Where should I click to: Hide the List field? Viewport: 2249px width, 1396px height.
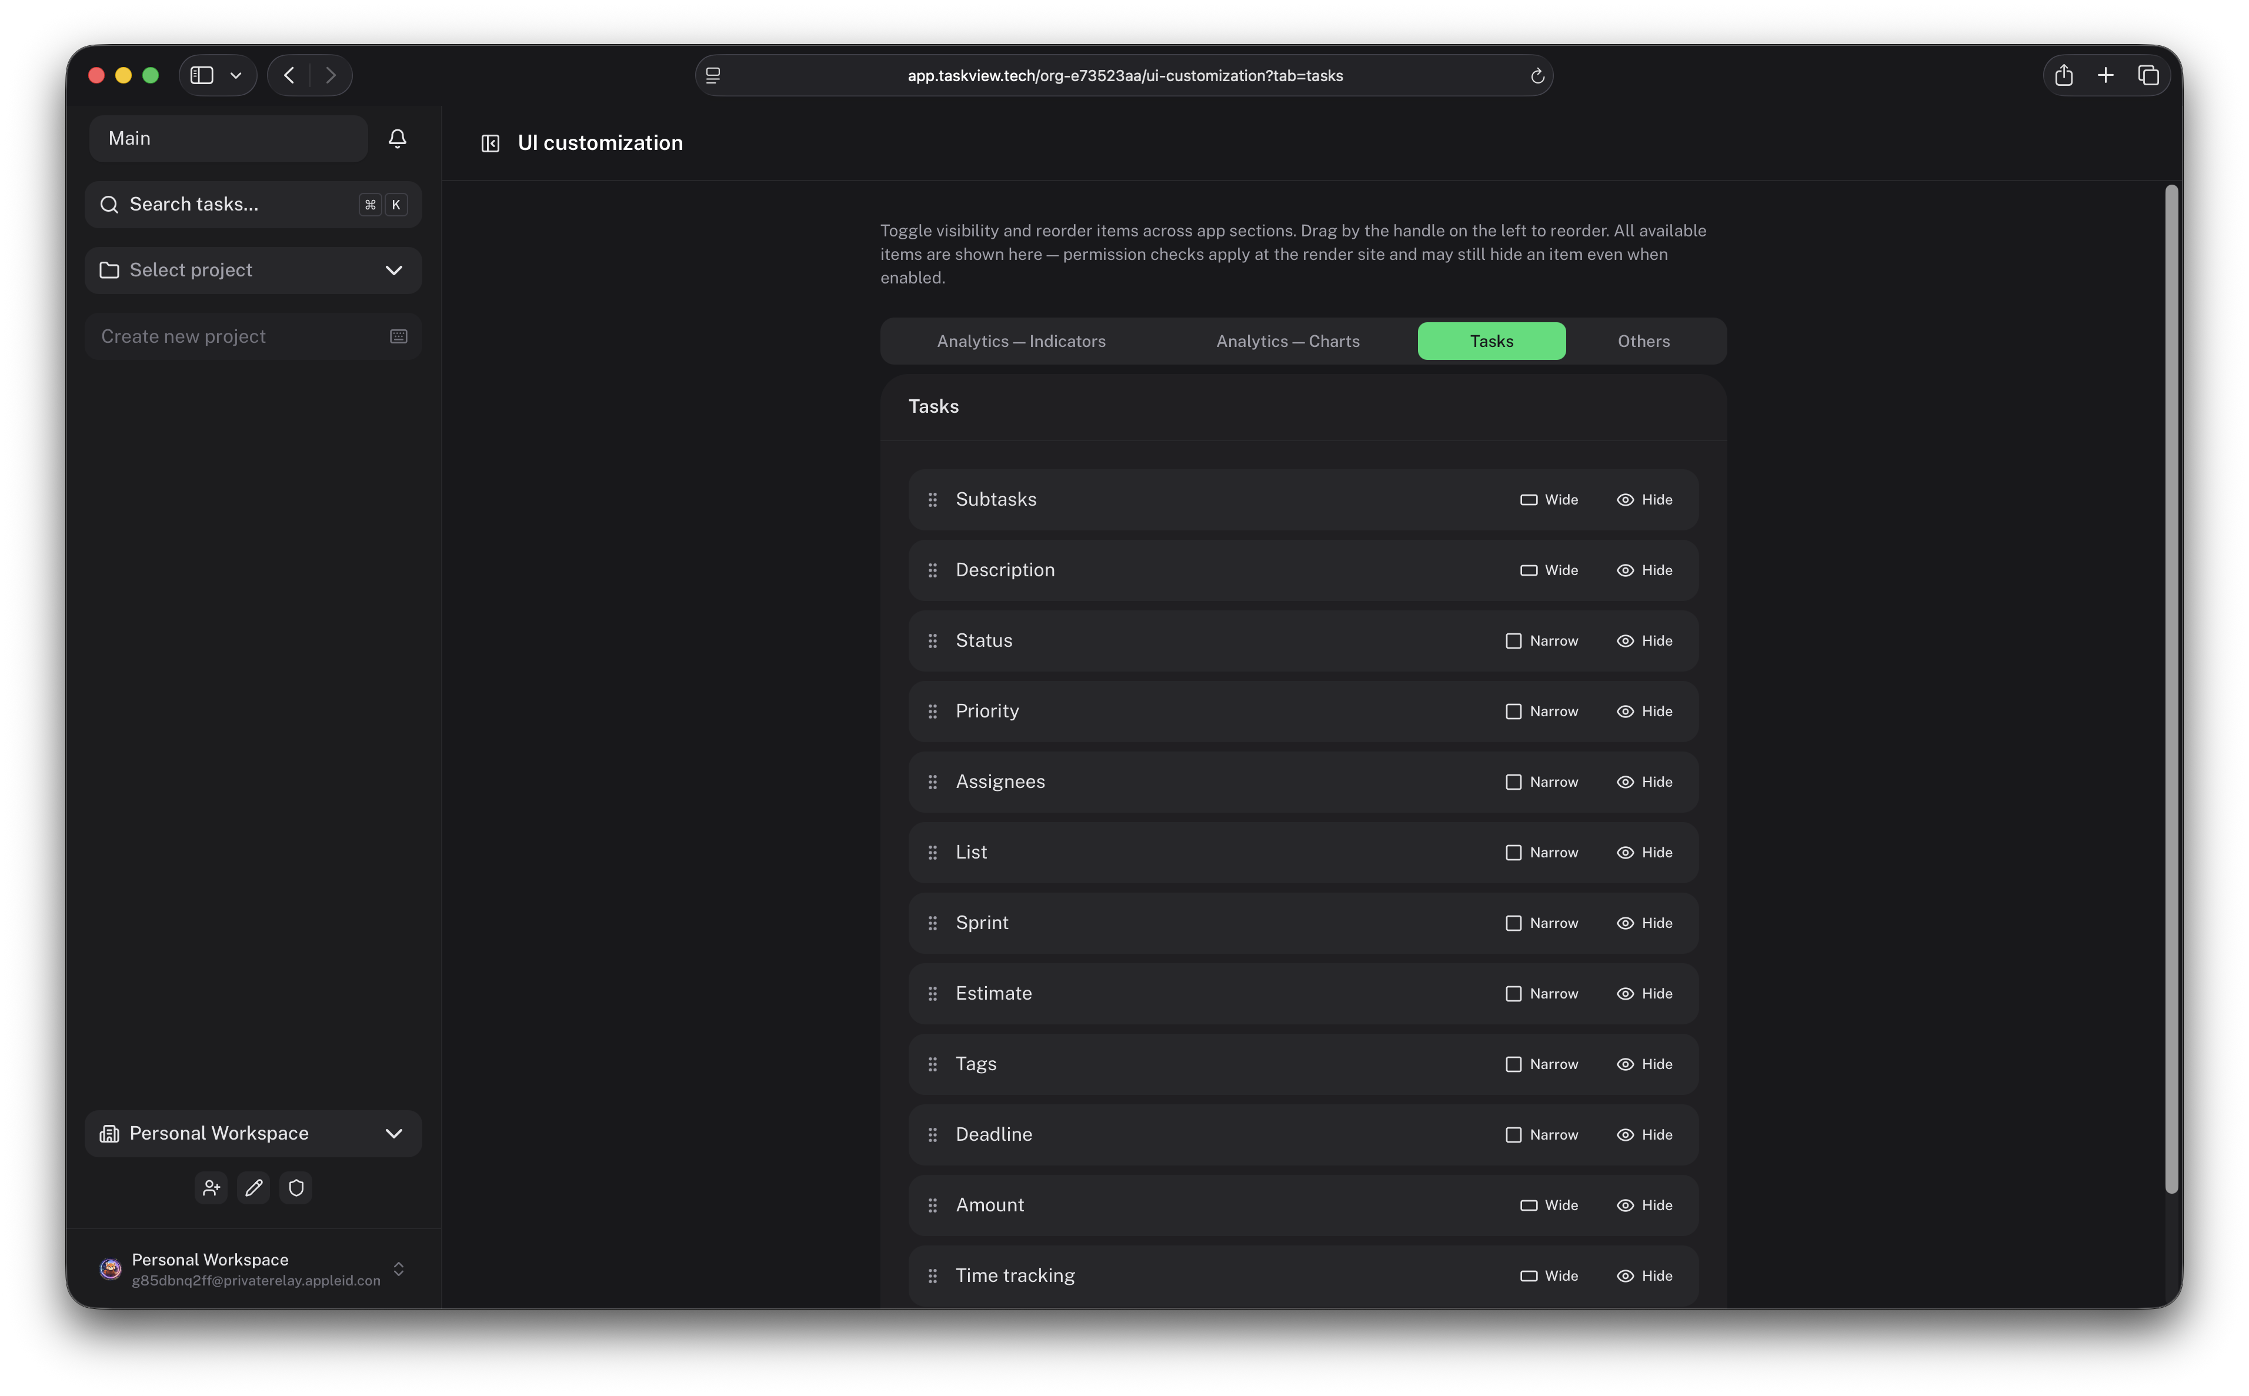point(1644,853)
